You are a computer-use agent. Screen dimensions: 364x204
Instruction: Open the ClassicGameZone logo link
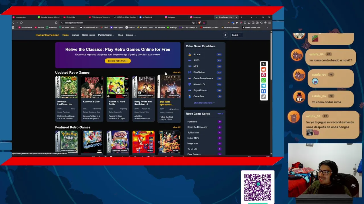click(47, 35)
